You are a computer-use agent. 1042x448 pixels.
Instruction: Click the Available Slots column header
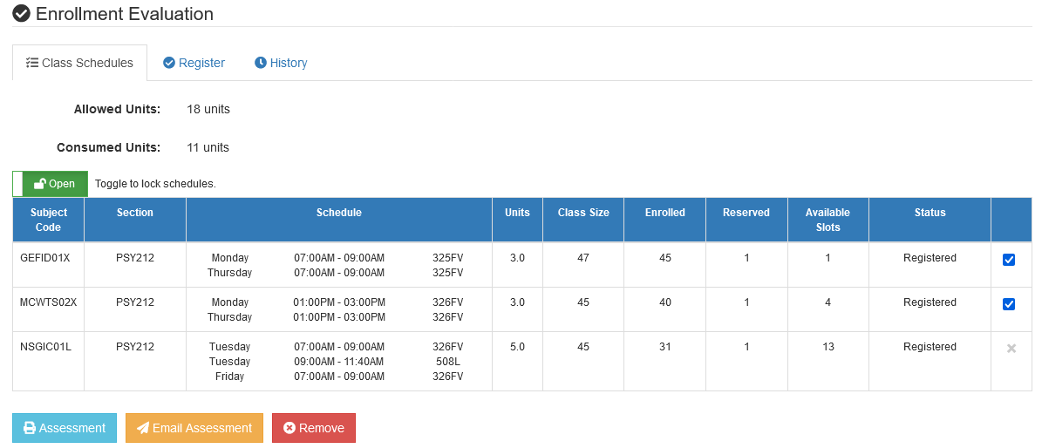(827, 220)
